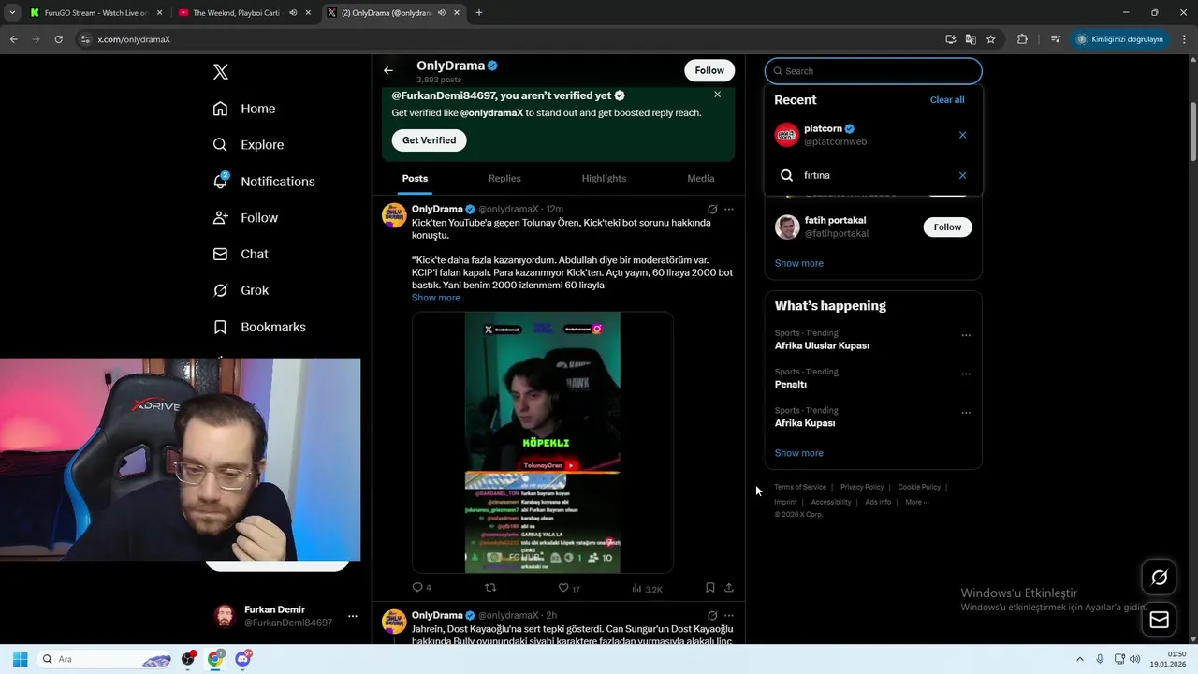Open trending topic Afrika Uluslar Kupası

(822, 345)
